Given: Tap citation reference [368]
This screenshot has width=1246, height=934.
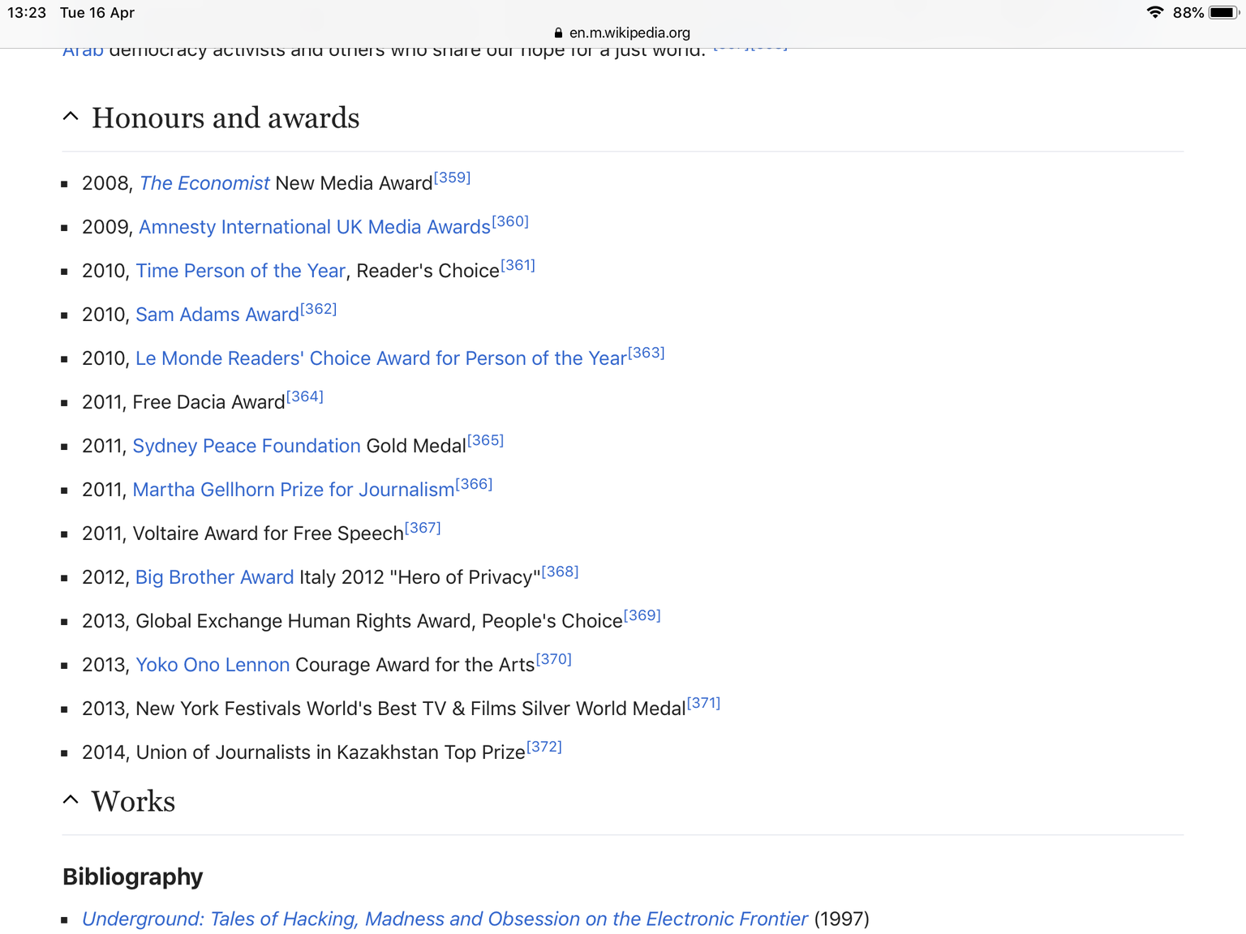Looking at the screenshot, I should point(560,572).
